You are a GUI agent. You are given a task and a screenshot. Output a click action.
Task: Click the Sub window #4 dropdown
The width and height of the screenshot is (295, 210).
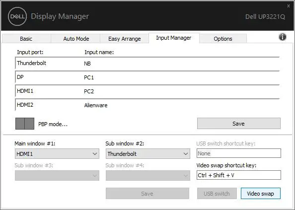coord(148,176)
